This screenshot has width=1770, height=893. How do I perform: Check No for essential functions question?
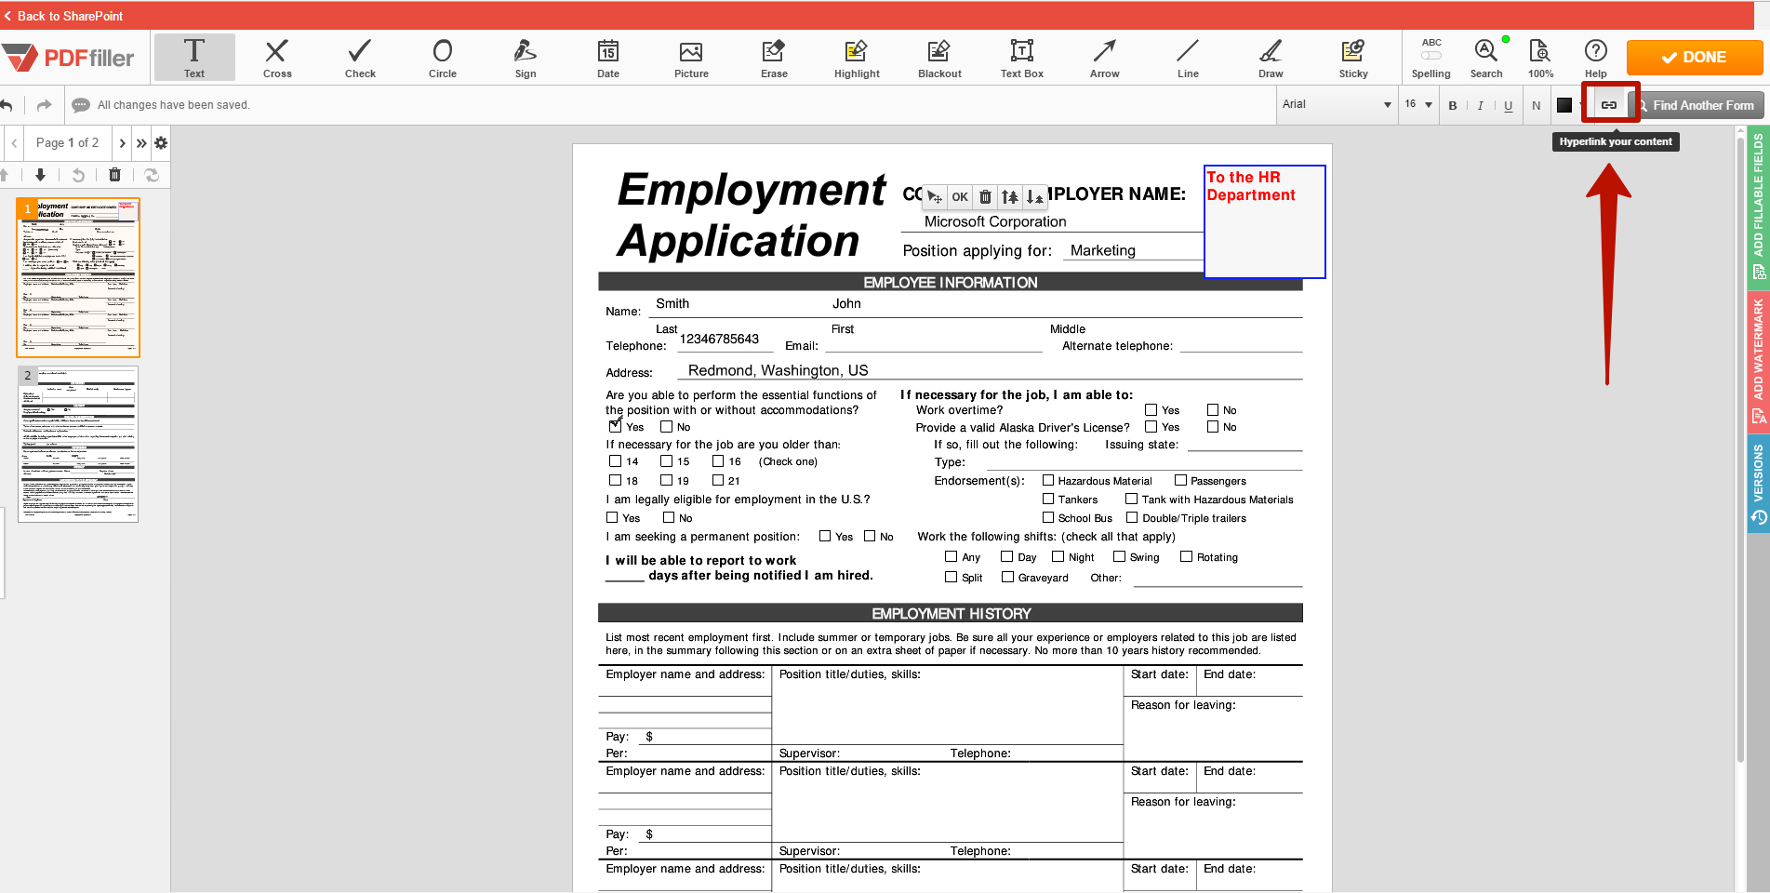666,426
